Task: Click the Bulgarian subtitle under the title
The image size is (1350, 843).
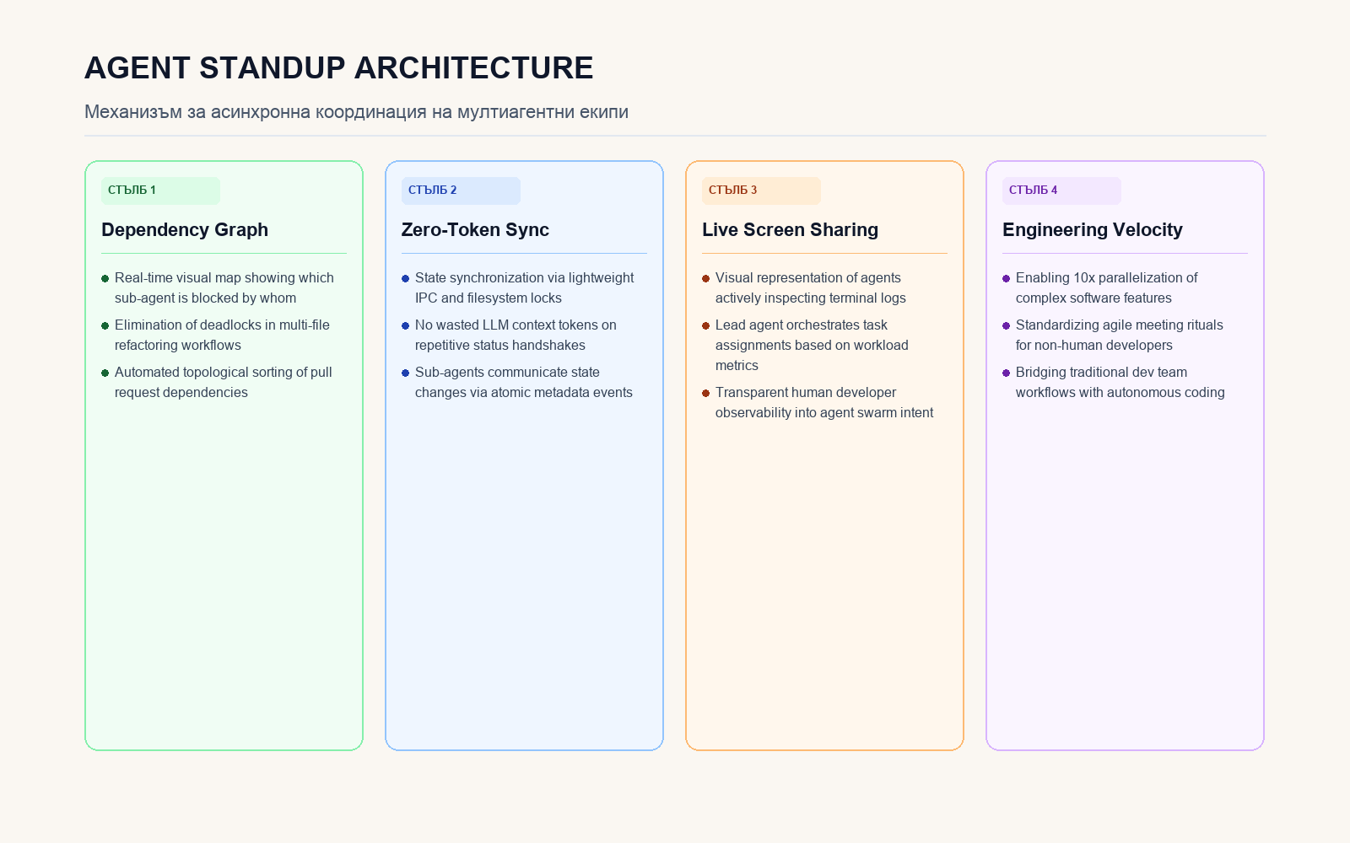Action: click(356, 112)
